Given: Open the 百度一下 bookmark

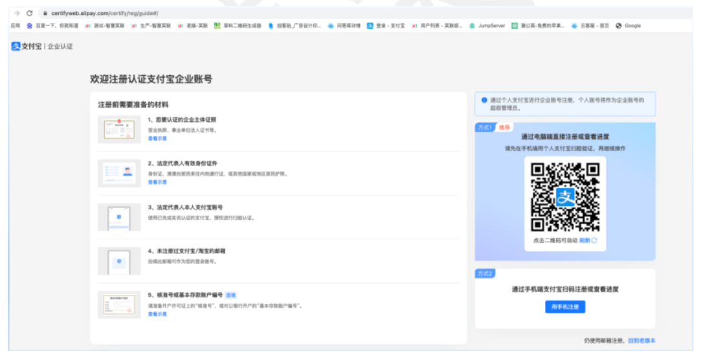Looking at the screenshot, I should [52, 26].
